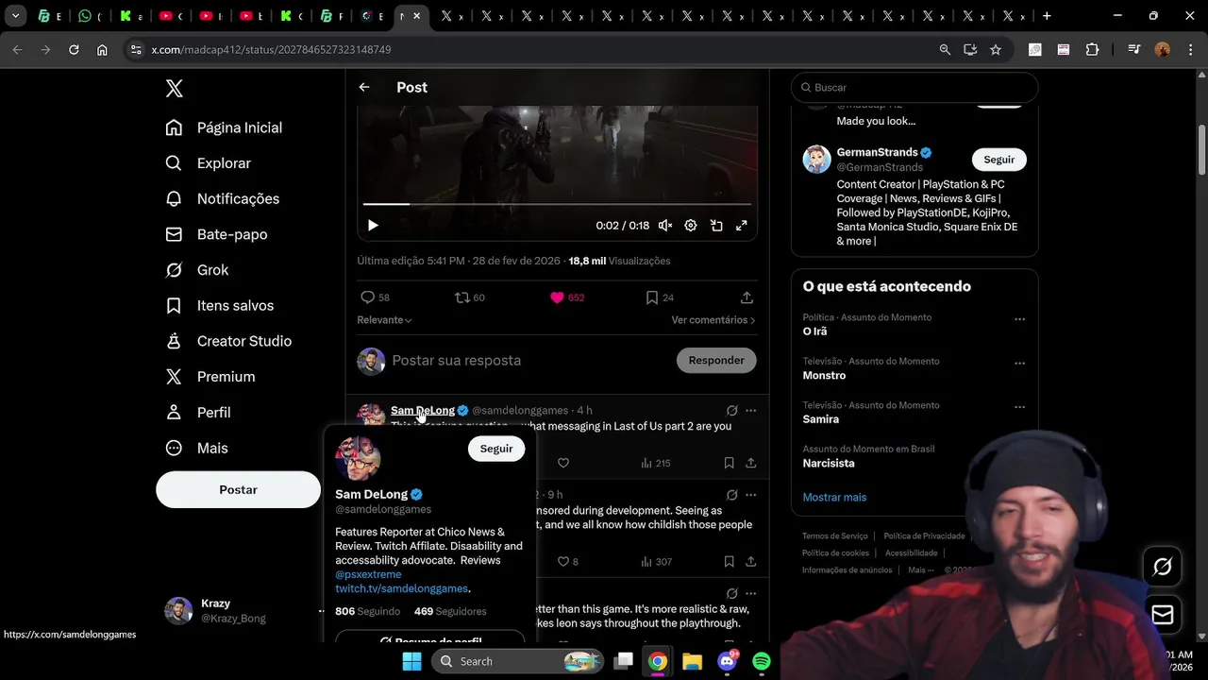Image resolution: width=1208 pixels, height=680 pixels.
Task: Expand the video to fullscreen
Action: (742, 226)
